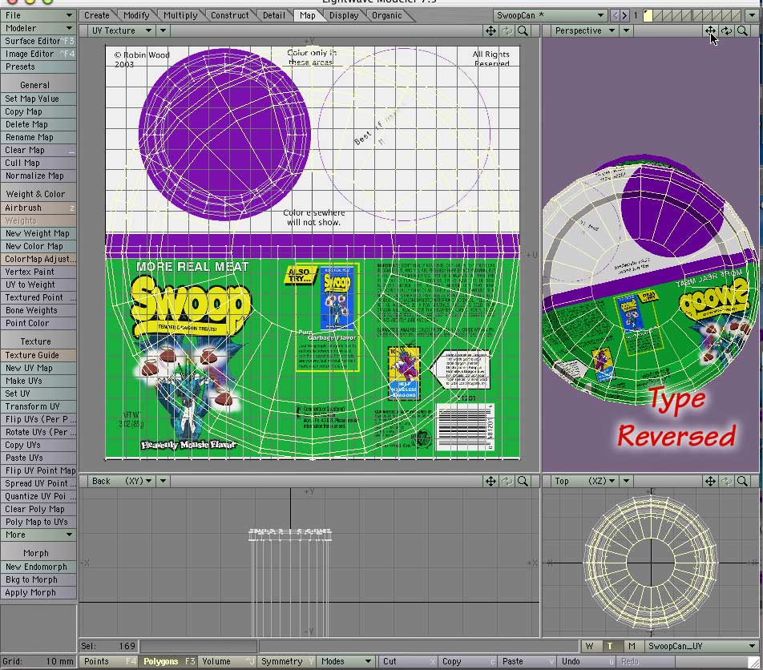763x670 pixels.
Task: Switch to the Create tab
Action: [97, 15]
